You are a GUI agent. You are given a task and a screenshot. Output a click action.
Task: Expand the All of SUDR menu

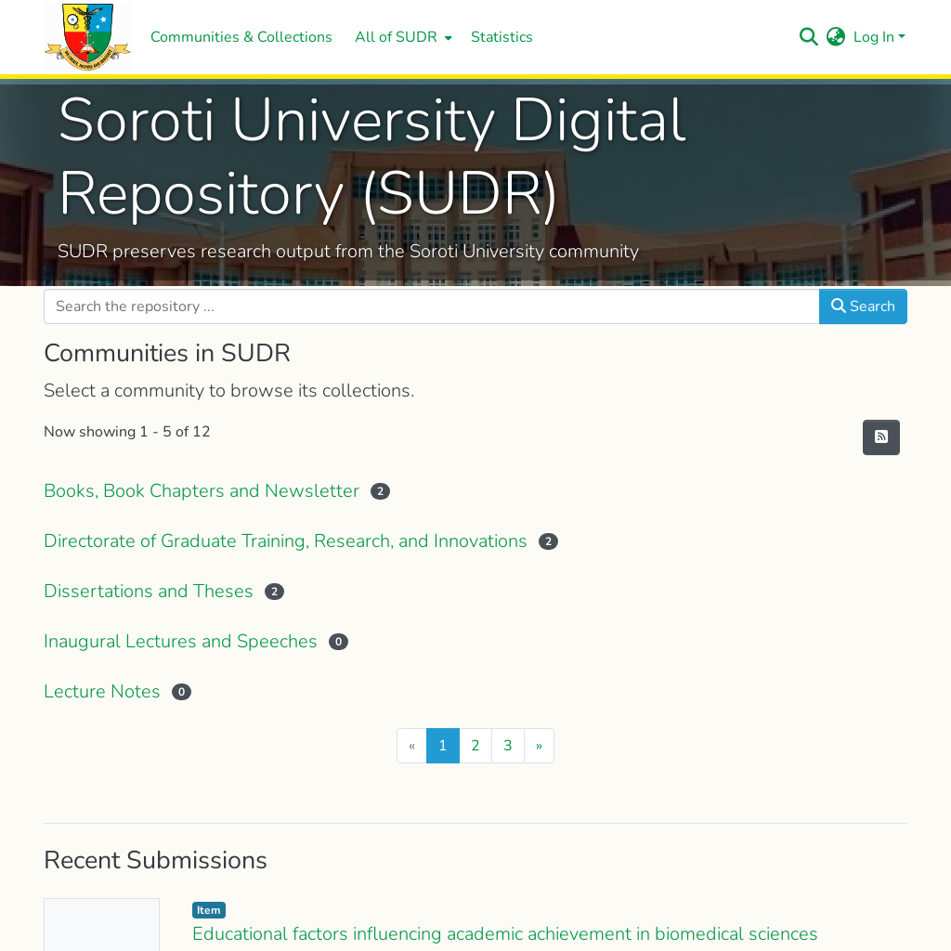coord(403,37)
